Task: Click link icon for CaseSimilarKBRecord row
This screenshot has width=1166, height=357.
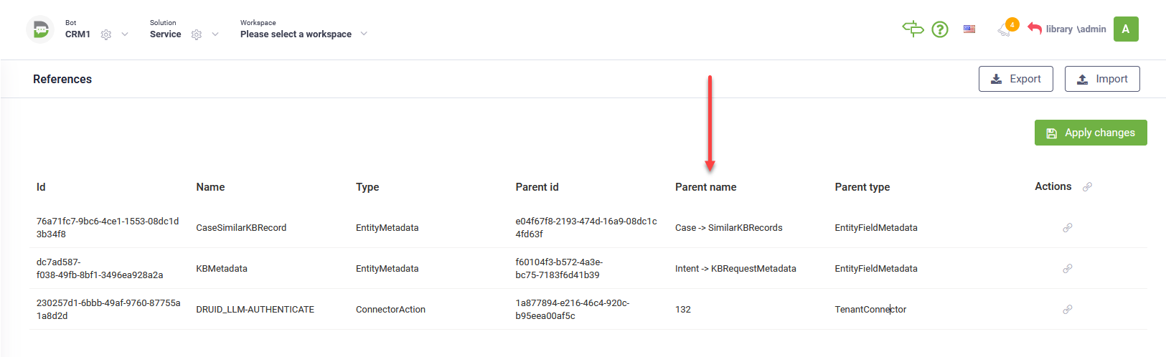Action: 1068,228
